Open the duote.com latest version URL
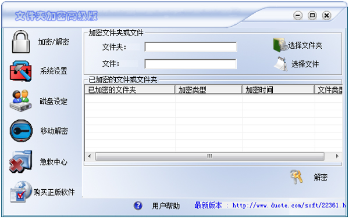The height and width of the screenshot is (220, 349). click(x=289, y=205)
